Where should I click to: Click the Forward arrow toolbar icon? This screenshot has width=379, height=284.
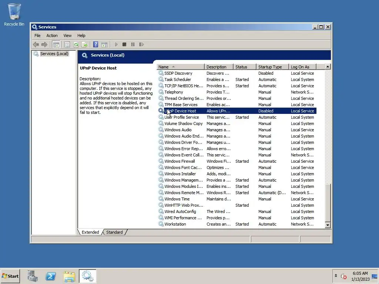[44, 44]
